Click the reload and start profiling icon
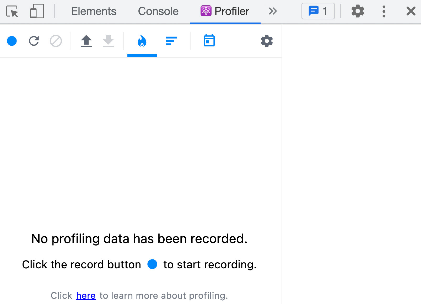The width and height of the screenshot is (421, 304). tap(34, 41)
